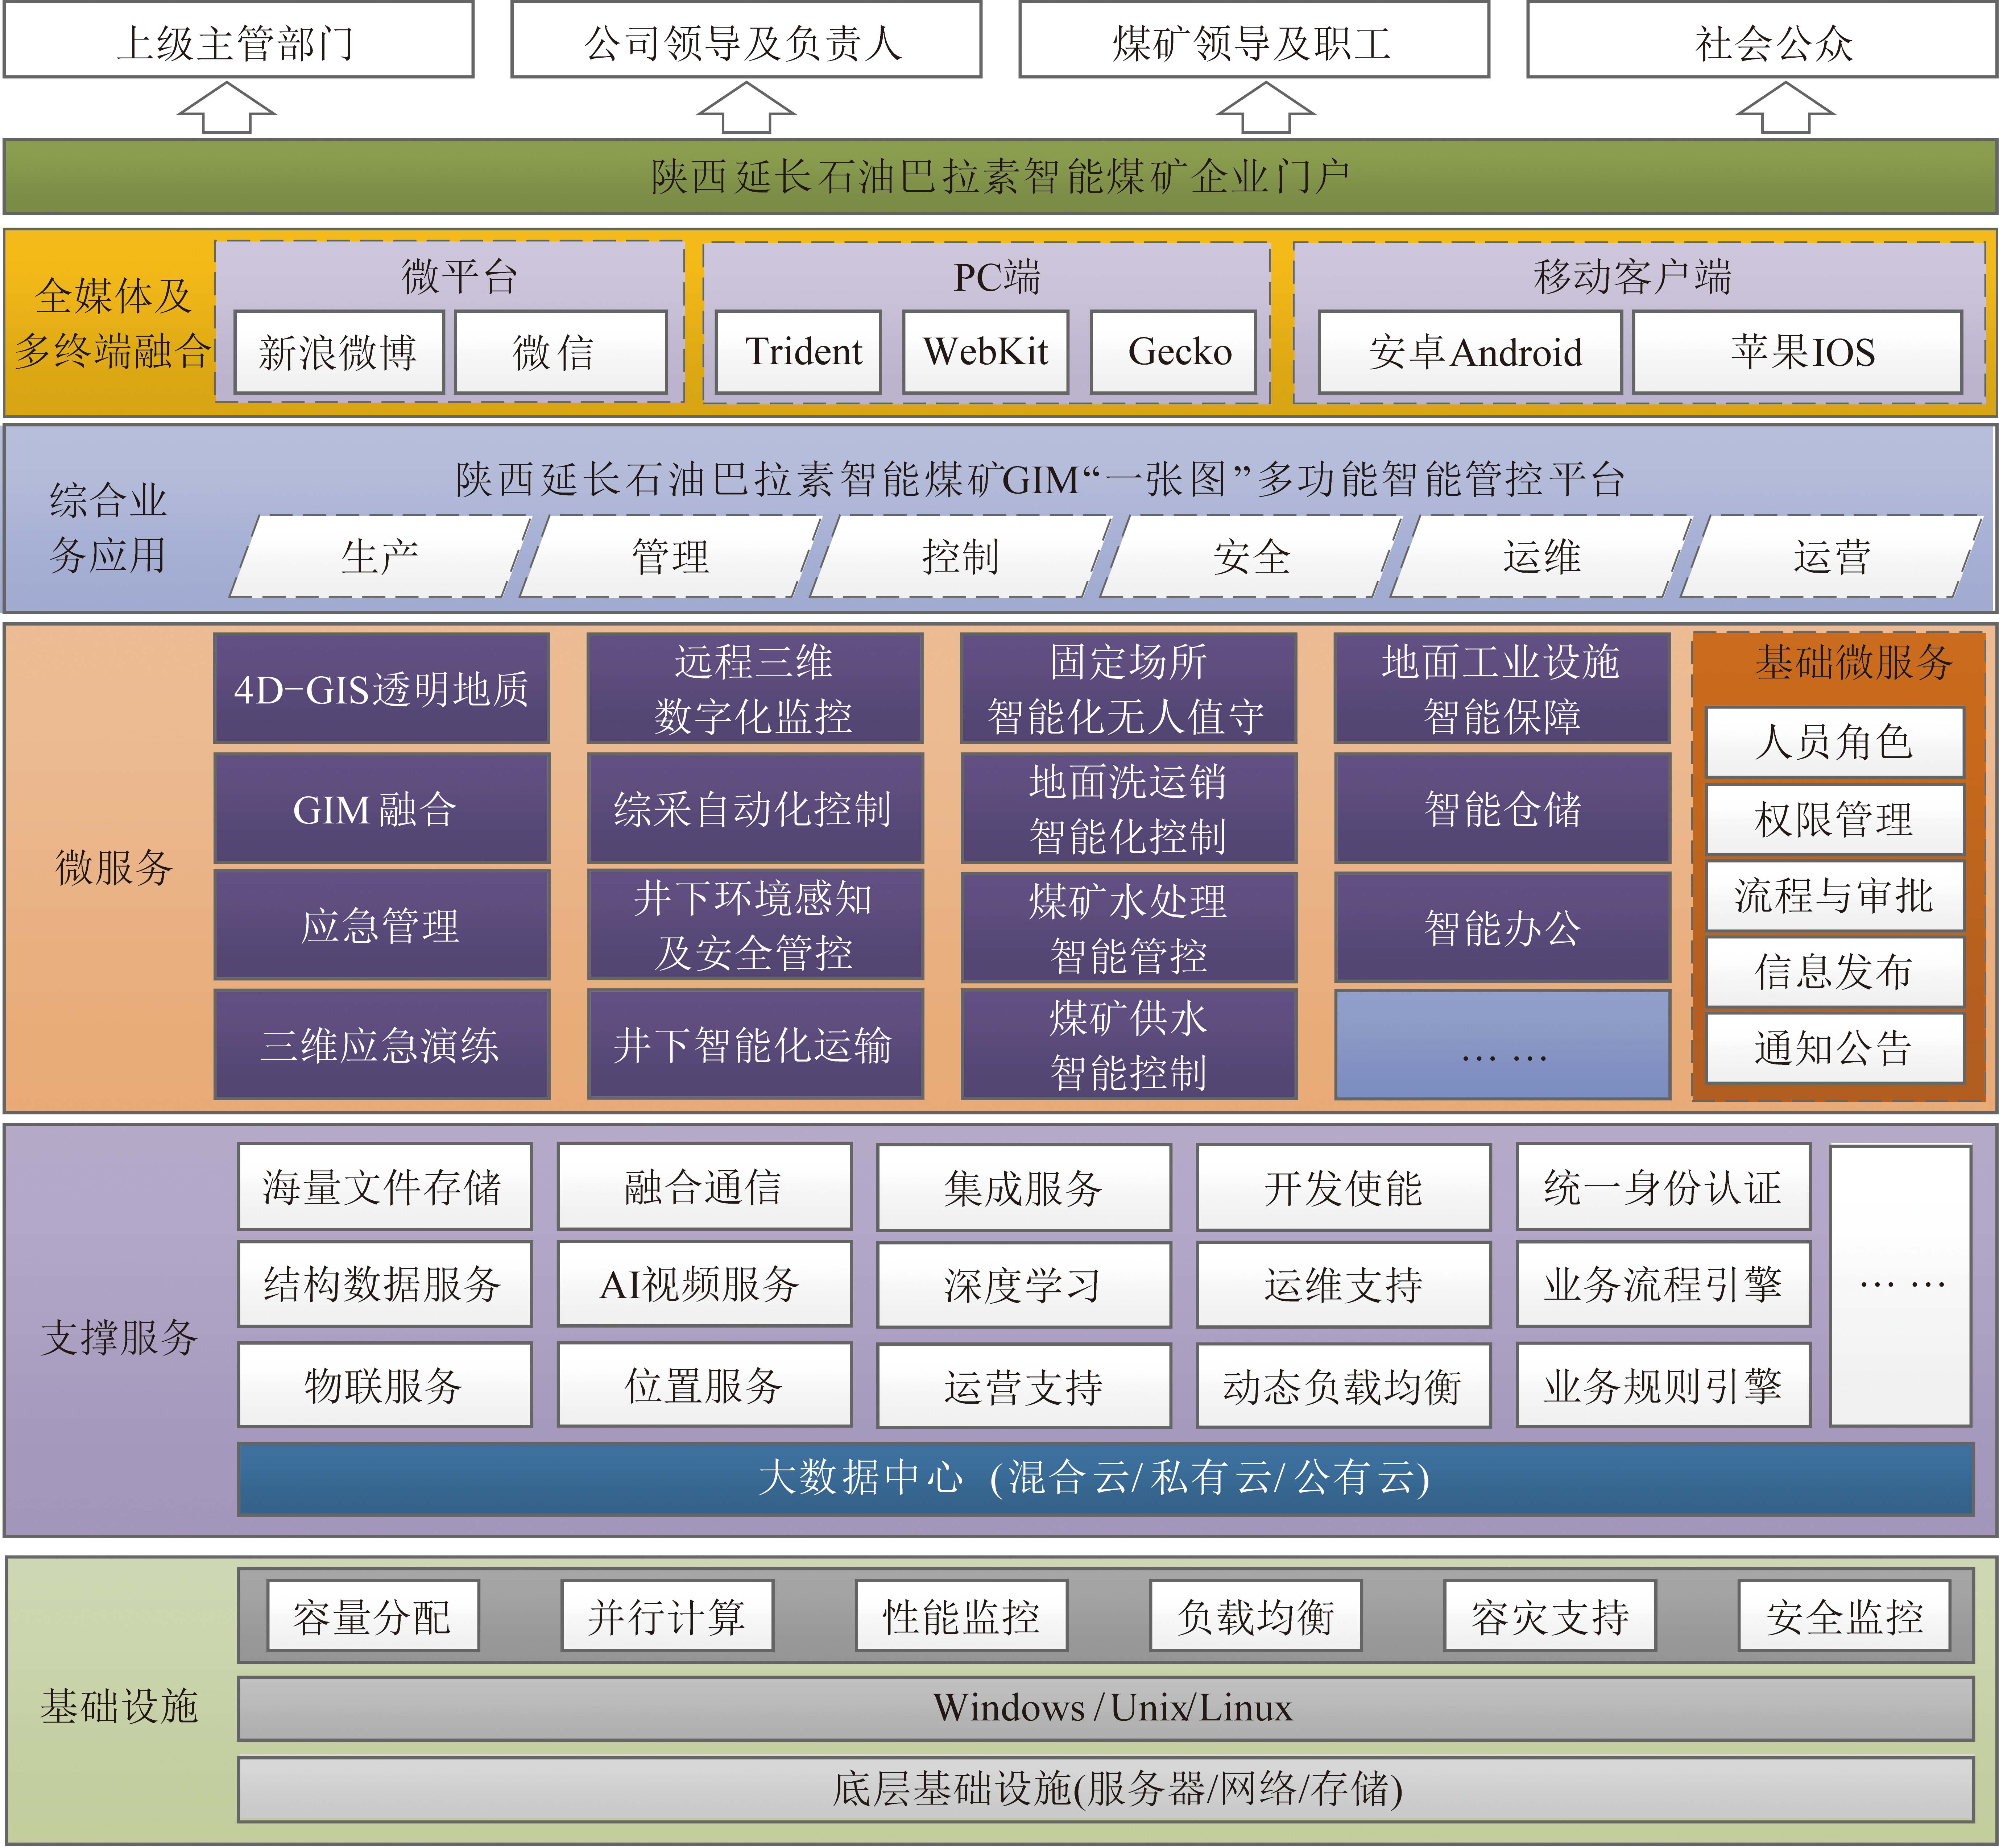Select the 流程与审批 item
This screenshot has width=1999, height=1848.
(x=1835, y=895)
